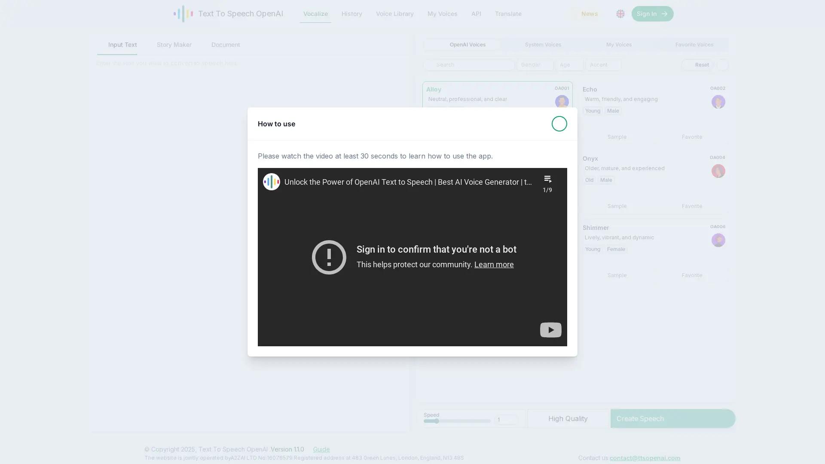Click Shimmer's voice avatar thumbnail
825x464 pixels.
pos(718,240)
